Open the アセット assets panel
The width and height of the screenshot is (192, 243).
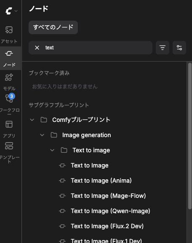point(9,35)
